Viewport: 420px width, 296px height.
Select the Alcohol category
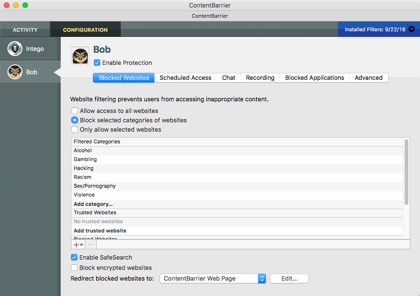tap(237, 150)
